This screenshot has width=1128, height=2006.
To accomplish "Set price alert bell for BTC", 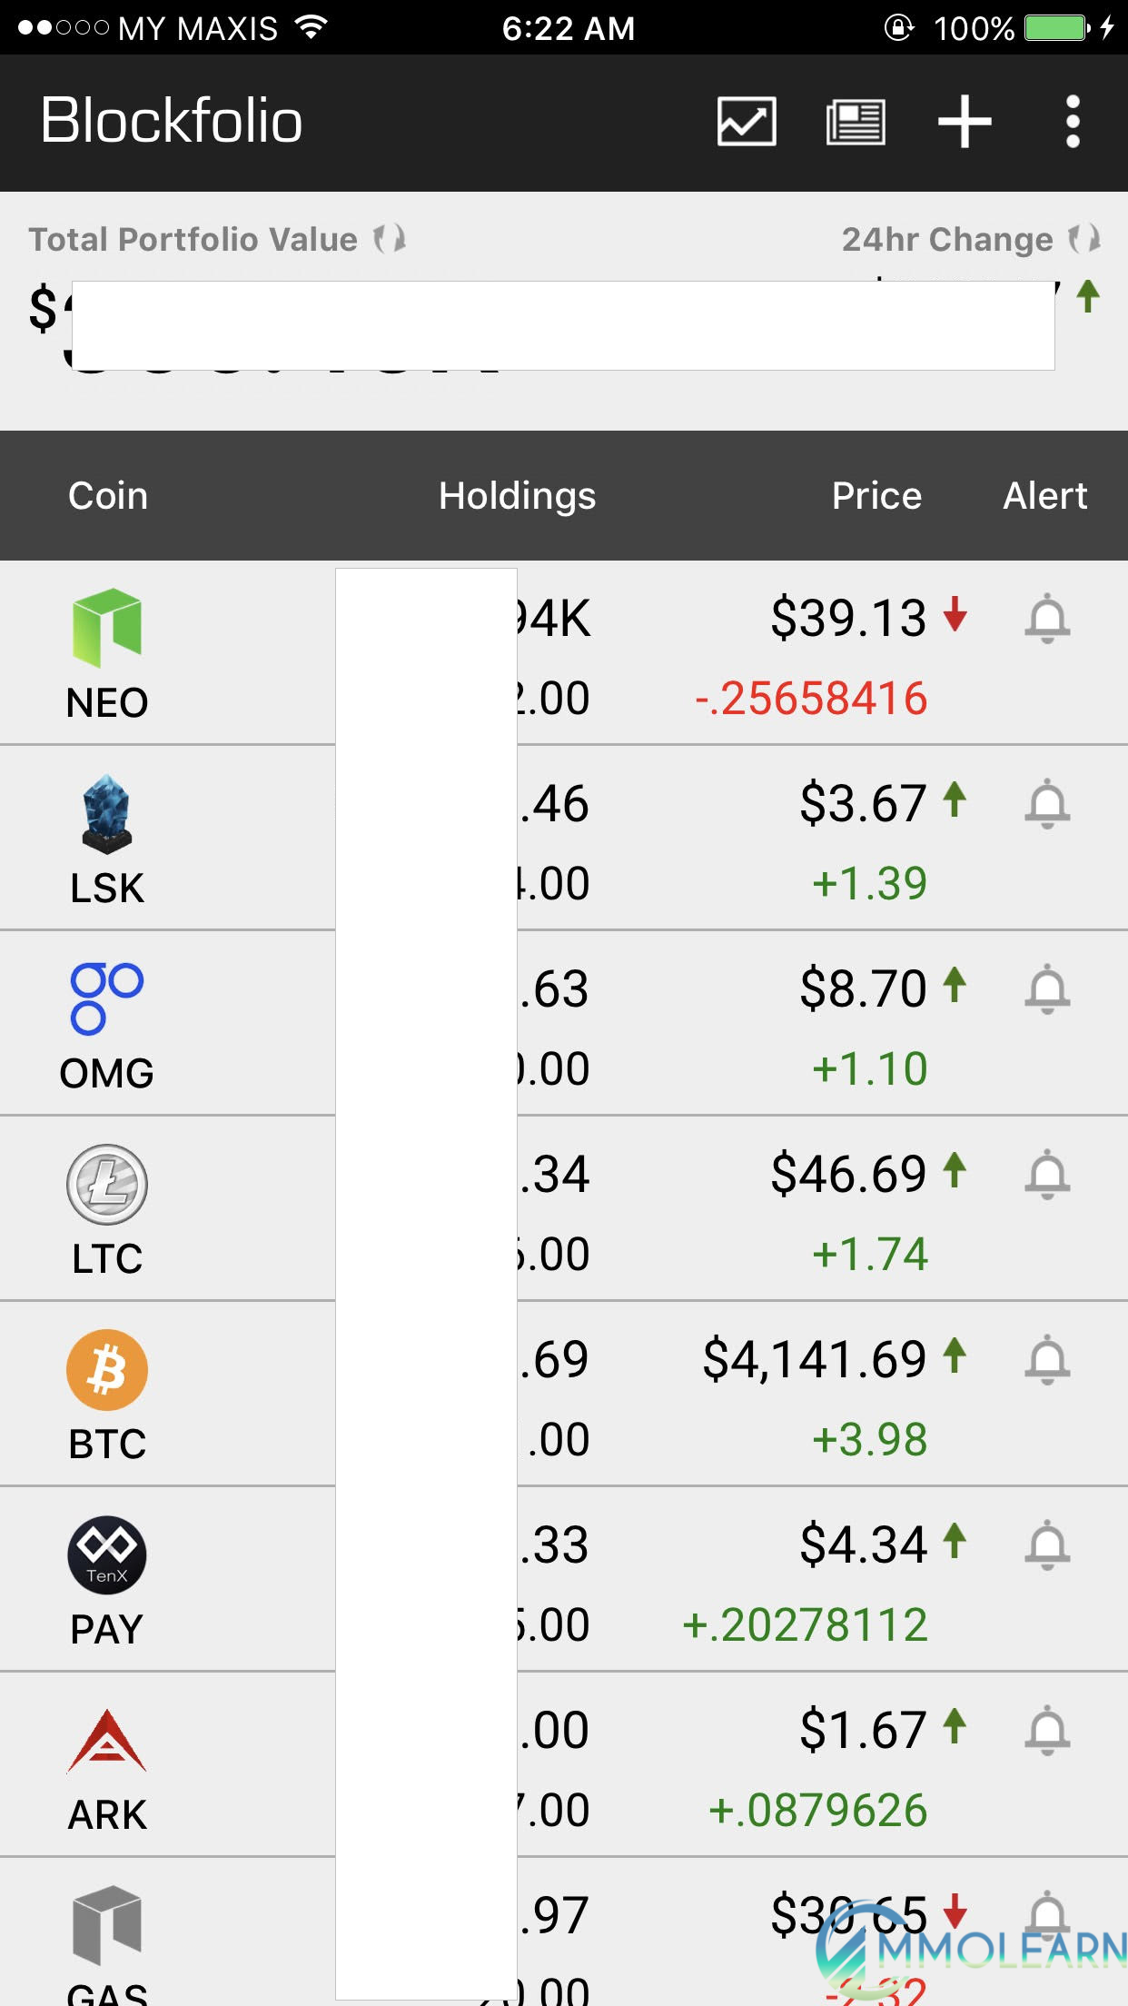I will pyautogui.click(x=1047, y=1360).
